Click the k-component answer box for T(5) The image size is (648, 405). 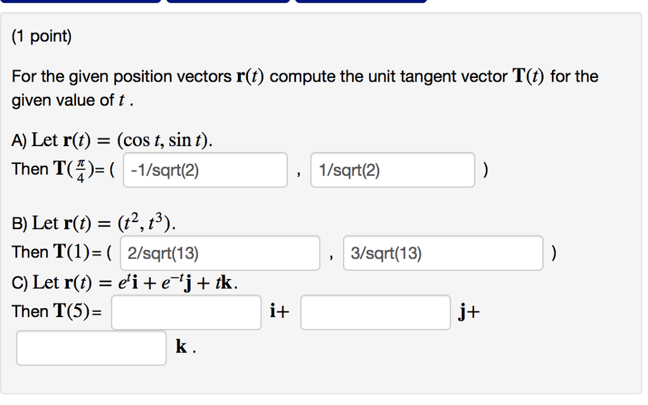[90, 347]
